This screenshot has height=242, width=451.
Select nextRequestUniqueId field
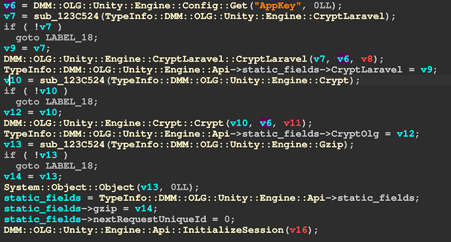tap(150, 219)
